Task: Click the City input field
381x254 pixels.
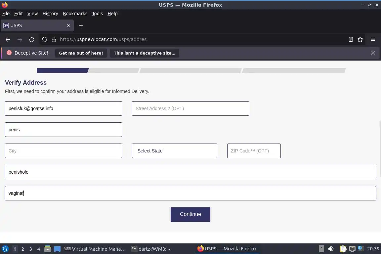Action: [x=63, y=151]
